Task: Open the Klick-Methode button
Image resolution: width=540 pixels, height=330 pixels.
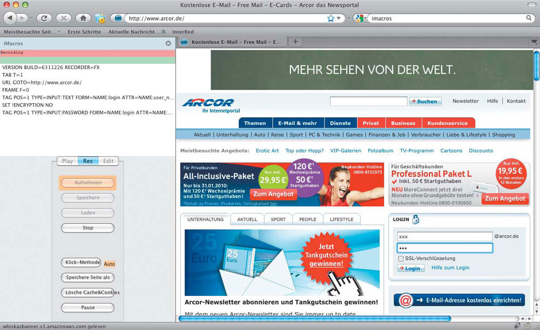Action: 82,262
